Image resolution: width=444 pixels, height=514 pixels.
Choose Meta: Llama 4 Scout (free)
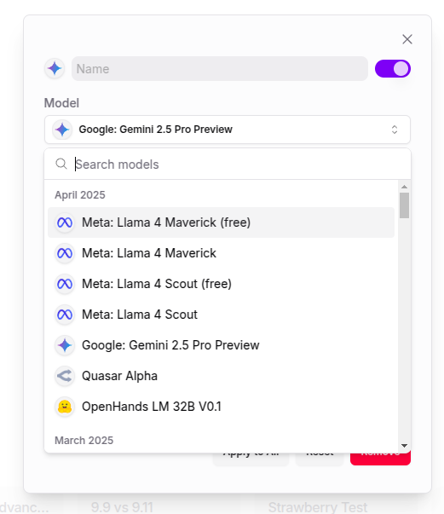(222, 284)
